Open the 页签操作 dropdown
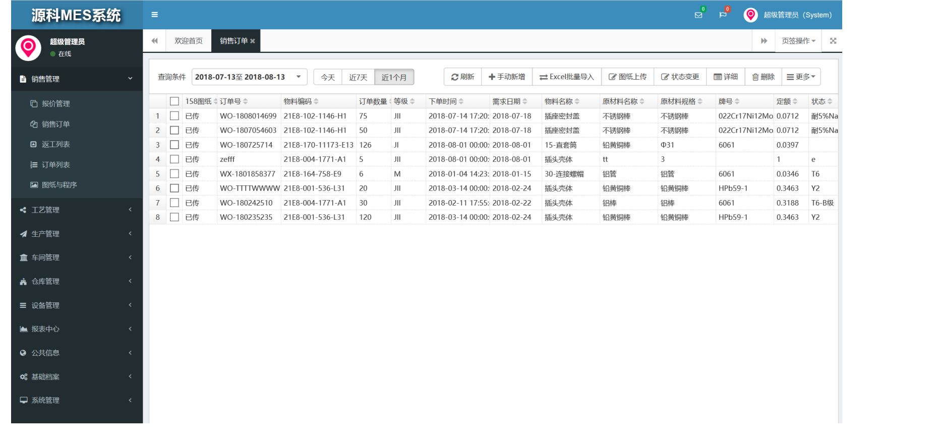Image resolution: width=936 pixels, height=445 pixels. click(x=798, y=41)
